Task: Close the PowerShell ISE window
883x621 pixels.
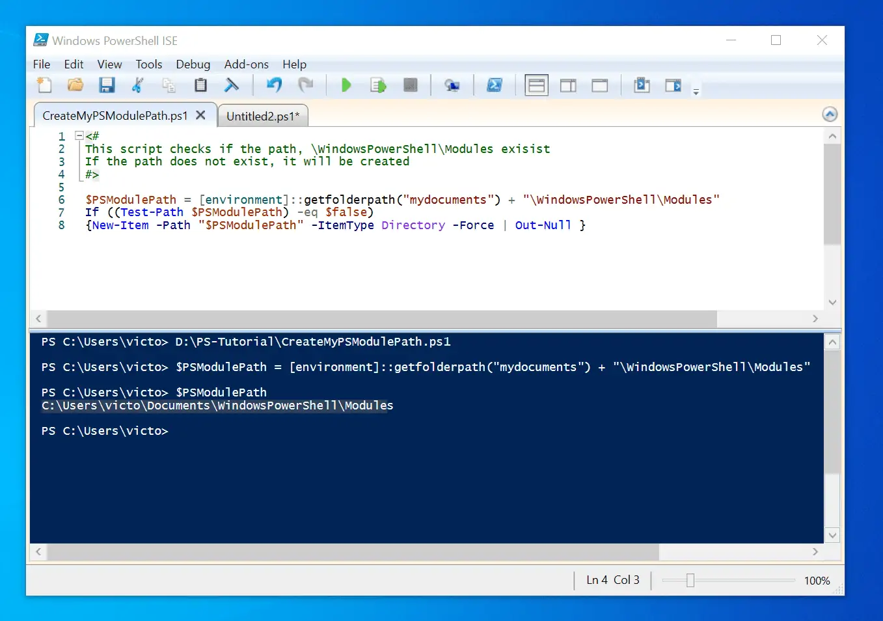Action: point(822,40)
